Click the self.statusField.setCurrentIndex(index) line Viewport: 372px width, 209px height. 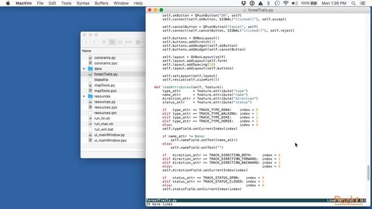tap(202, 189)
